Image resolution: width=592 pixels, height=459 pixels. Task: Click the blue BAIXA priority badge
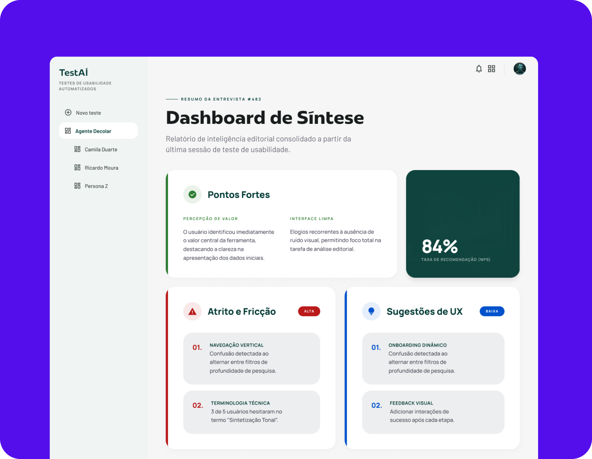click(492, 311)
